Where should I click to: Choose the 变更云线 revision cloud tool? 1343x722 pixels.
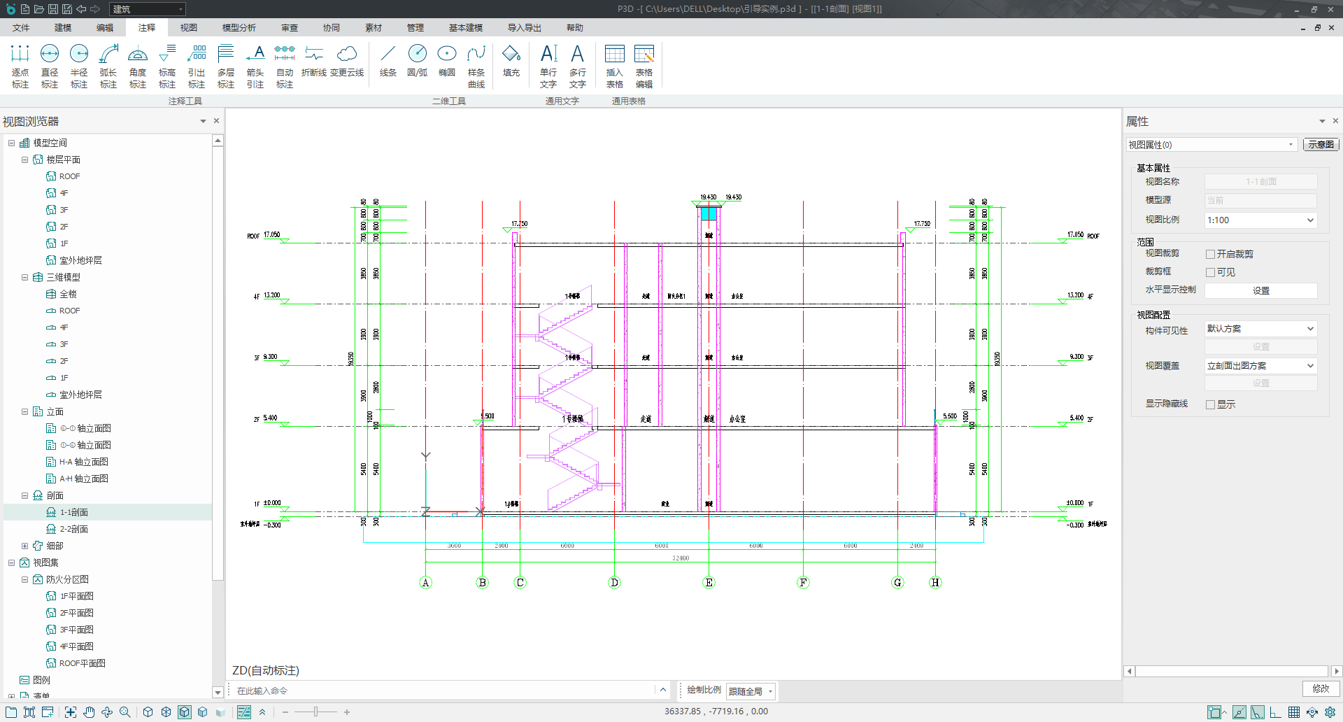pos(347,62)
